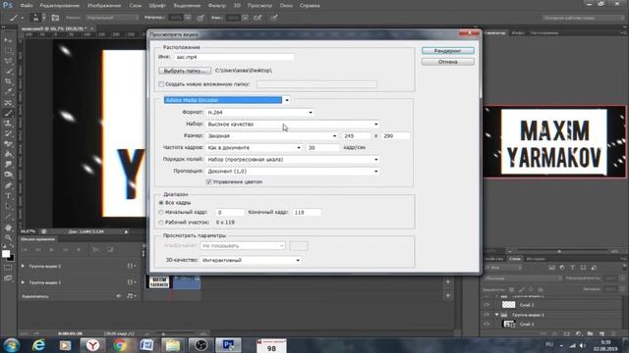Mute the audio track speaker icon
Image resolution: width=629 pixels, height=353 pixels.
click(x=118, y=296)
